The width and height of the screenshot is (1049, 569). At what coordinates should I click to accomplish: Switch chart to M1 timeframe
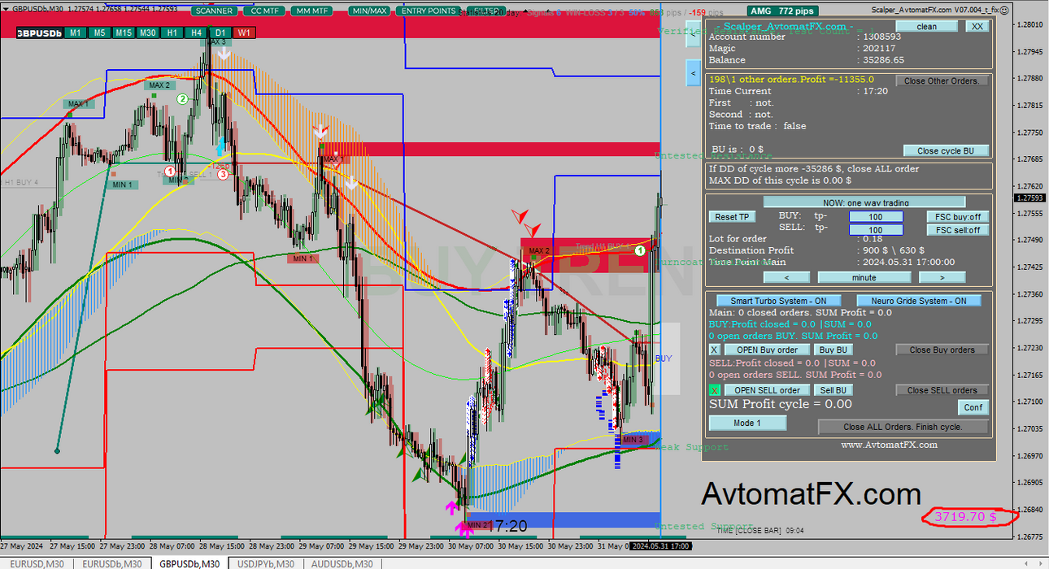pos(75,33)
